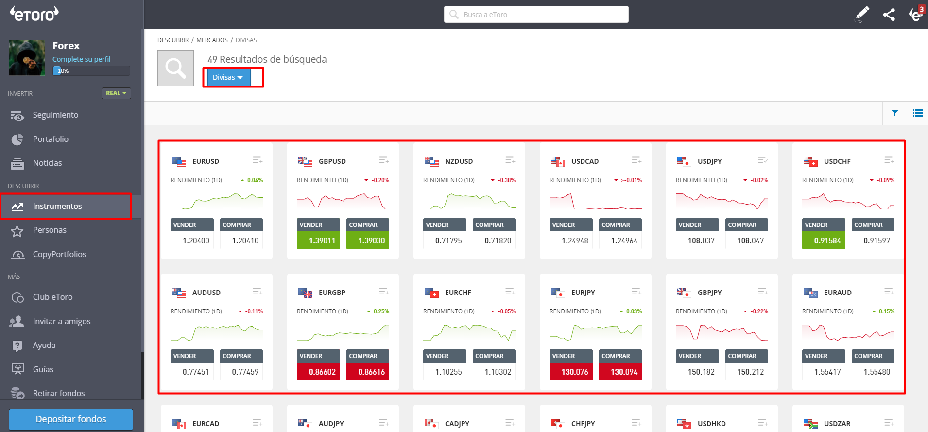Add NZDUSD to watchlist icon
The height and width of the screenshot is (432, 928).
(510, 160)
